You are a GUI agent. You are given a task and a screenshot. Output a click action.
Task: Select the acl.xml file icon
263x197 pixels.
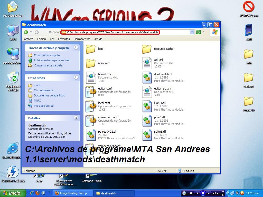click(147, 63)
